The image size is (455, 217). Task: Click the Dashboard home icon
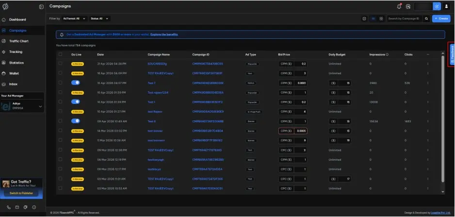tap(4, 20)
